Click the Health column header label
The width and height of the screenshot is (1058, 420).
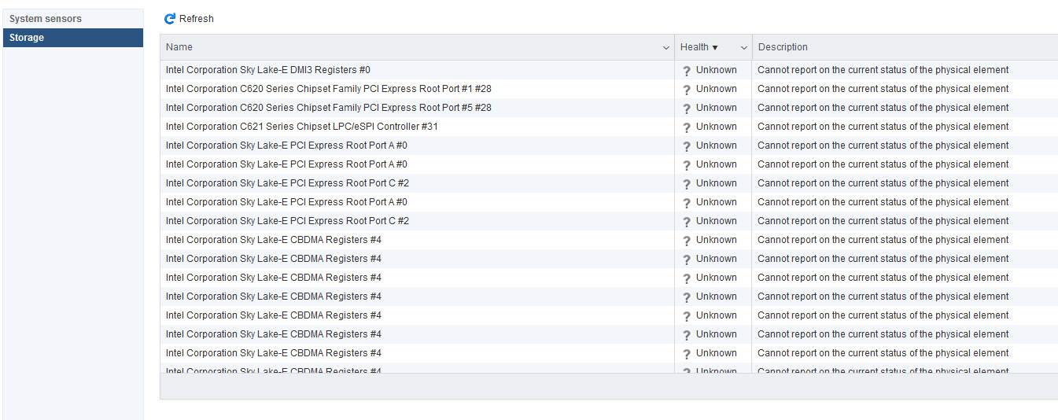coord(694,47)
